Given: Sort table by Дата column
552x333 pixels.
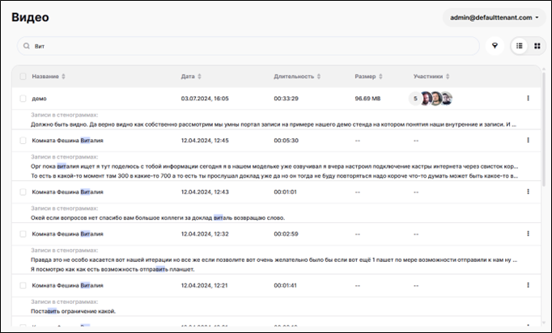Looking at the screenshot, I should [191, 77].
